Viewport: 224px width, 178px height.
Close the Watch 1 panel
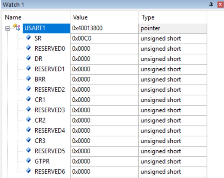[x=220, y=4]
